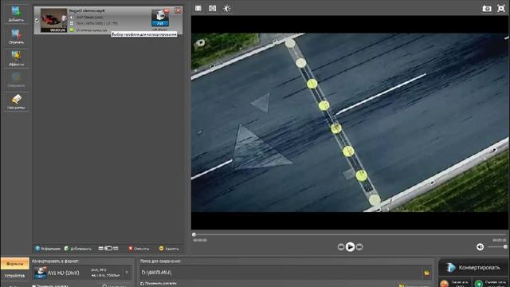510x287 pixels.
Task: Click the AVI HD (DivX) format icon
Action: pyautogui.click(x=41, y=273)
